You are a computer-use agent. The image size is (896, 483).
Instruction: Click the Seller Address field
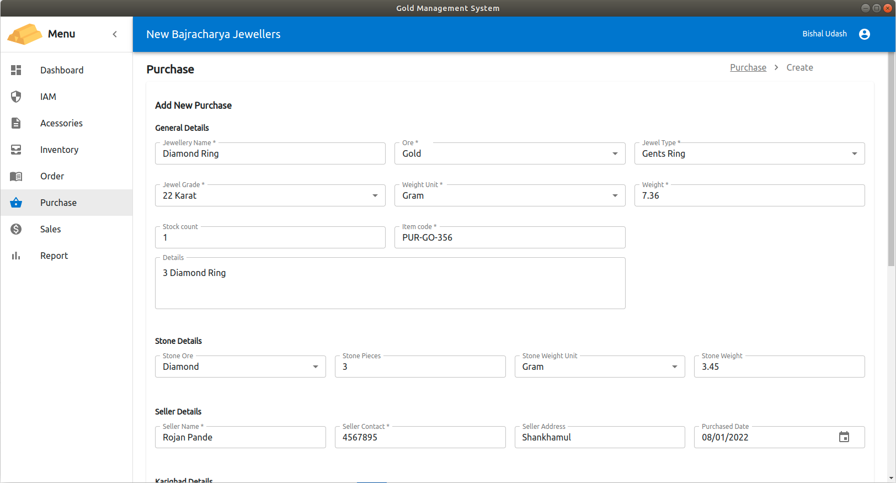click(600, 437)
